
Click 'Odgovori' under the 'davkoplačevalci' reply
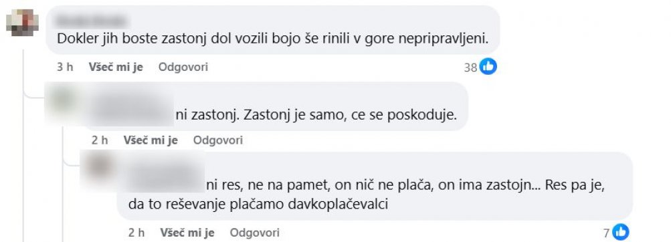[x=255, y=233]
